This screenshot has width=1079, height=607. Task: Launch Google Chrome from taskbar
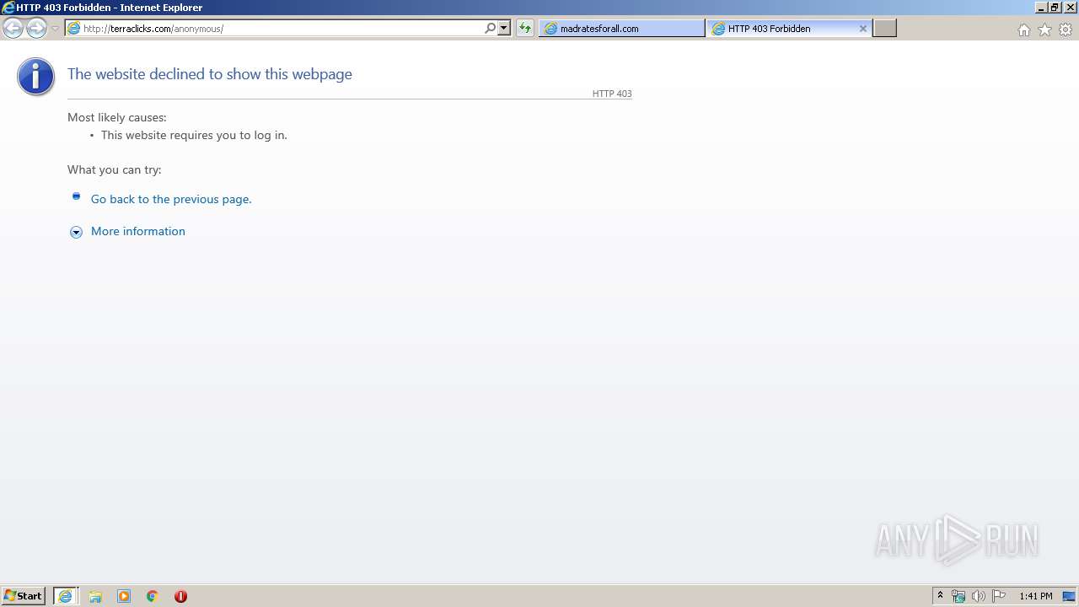point(153,596)
